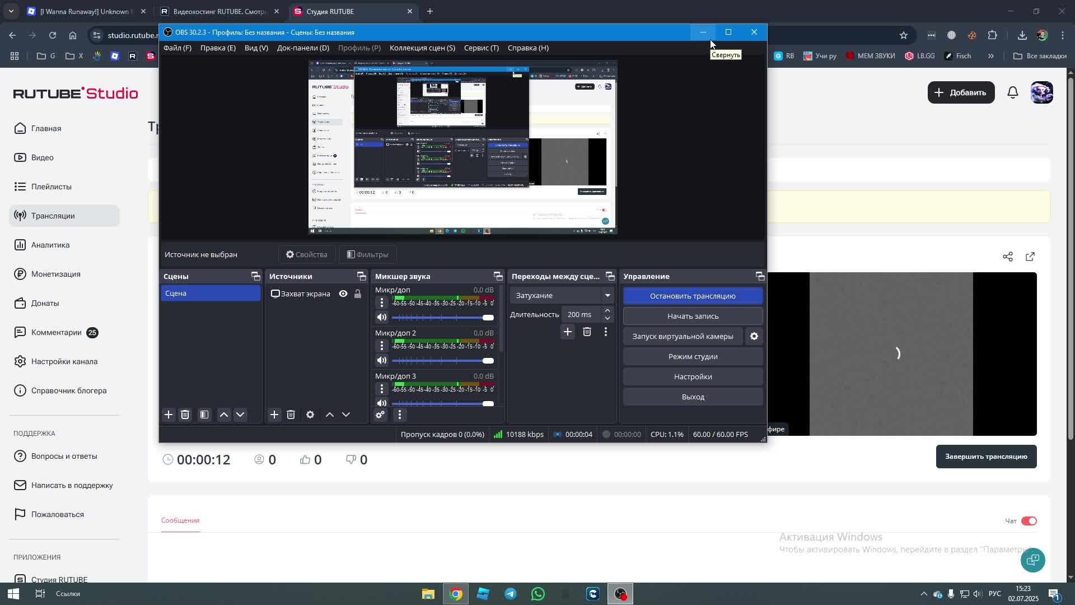
Task: Open virtual camera settings gear
Action: [754, 336]
